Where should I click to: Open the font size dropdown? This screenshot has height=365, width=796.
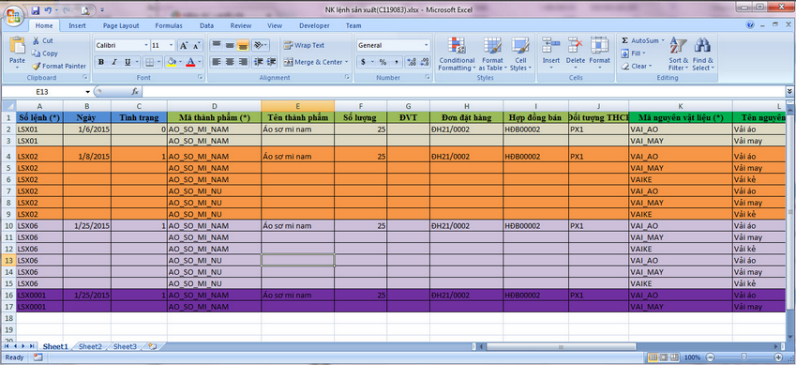(171, 45)
